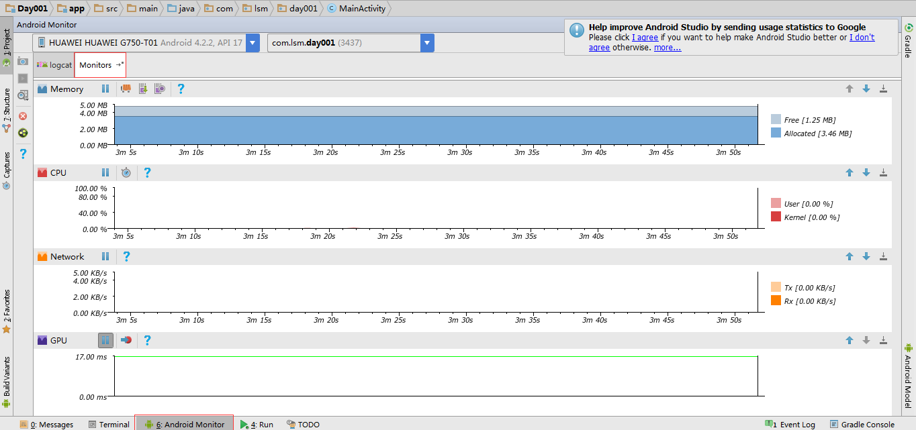Image resolution: width=916 pixels, height=430 pixels.
Task: Click the Allocated memory legend swatch
Action: (776, 133)
